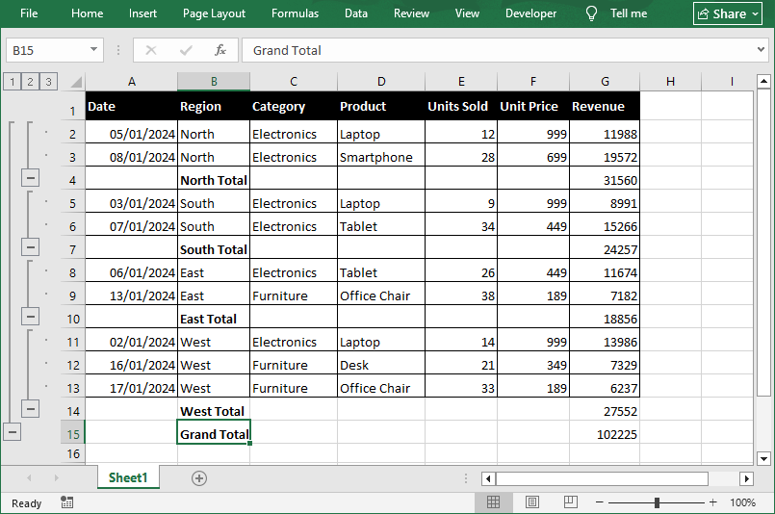Switch to Page Break Preview icon
The height and width of the screenshot is (514, 775).
coord(570,502)
